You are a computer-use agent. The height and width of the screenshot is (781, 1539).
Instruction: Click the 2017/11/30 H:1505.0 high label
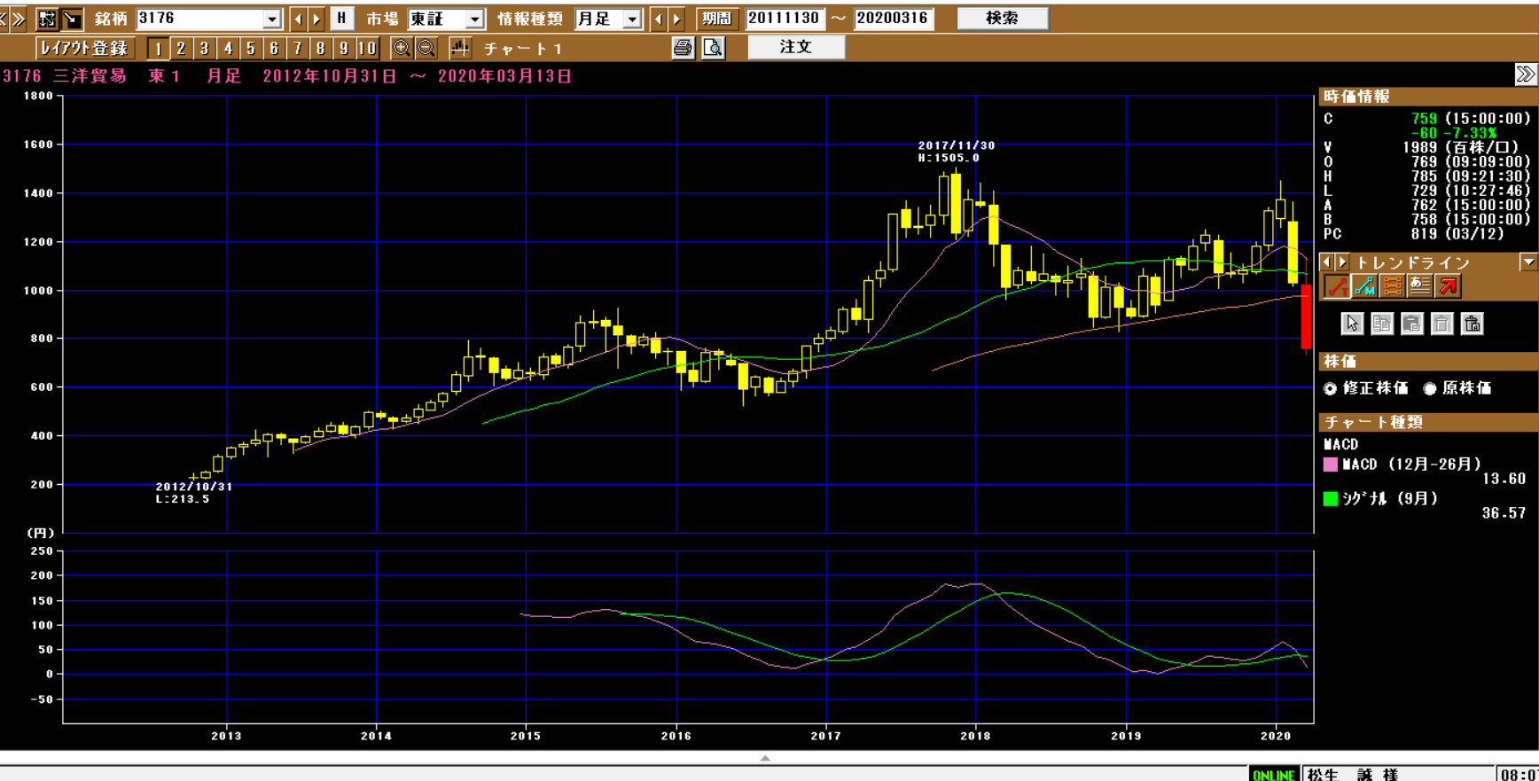click(957, 152)
